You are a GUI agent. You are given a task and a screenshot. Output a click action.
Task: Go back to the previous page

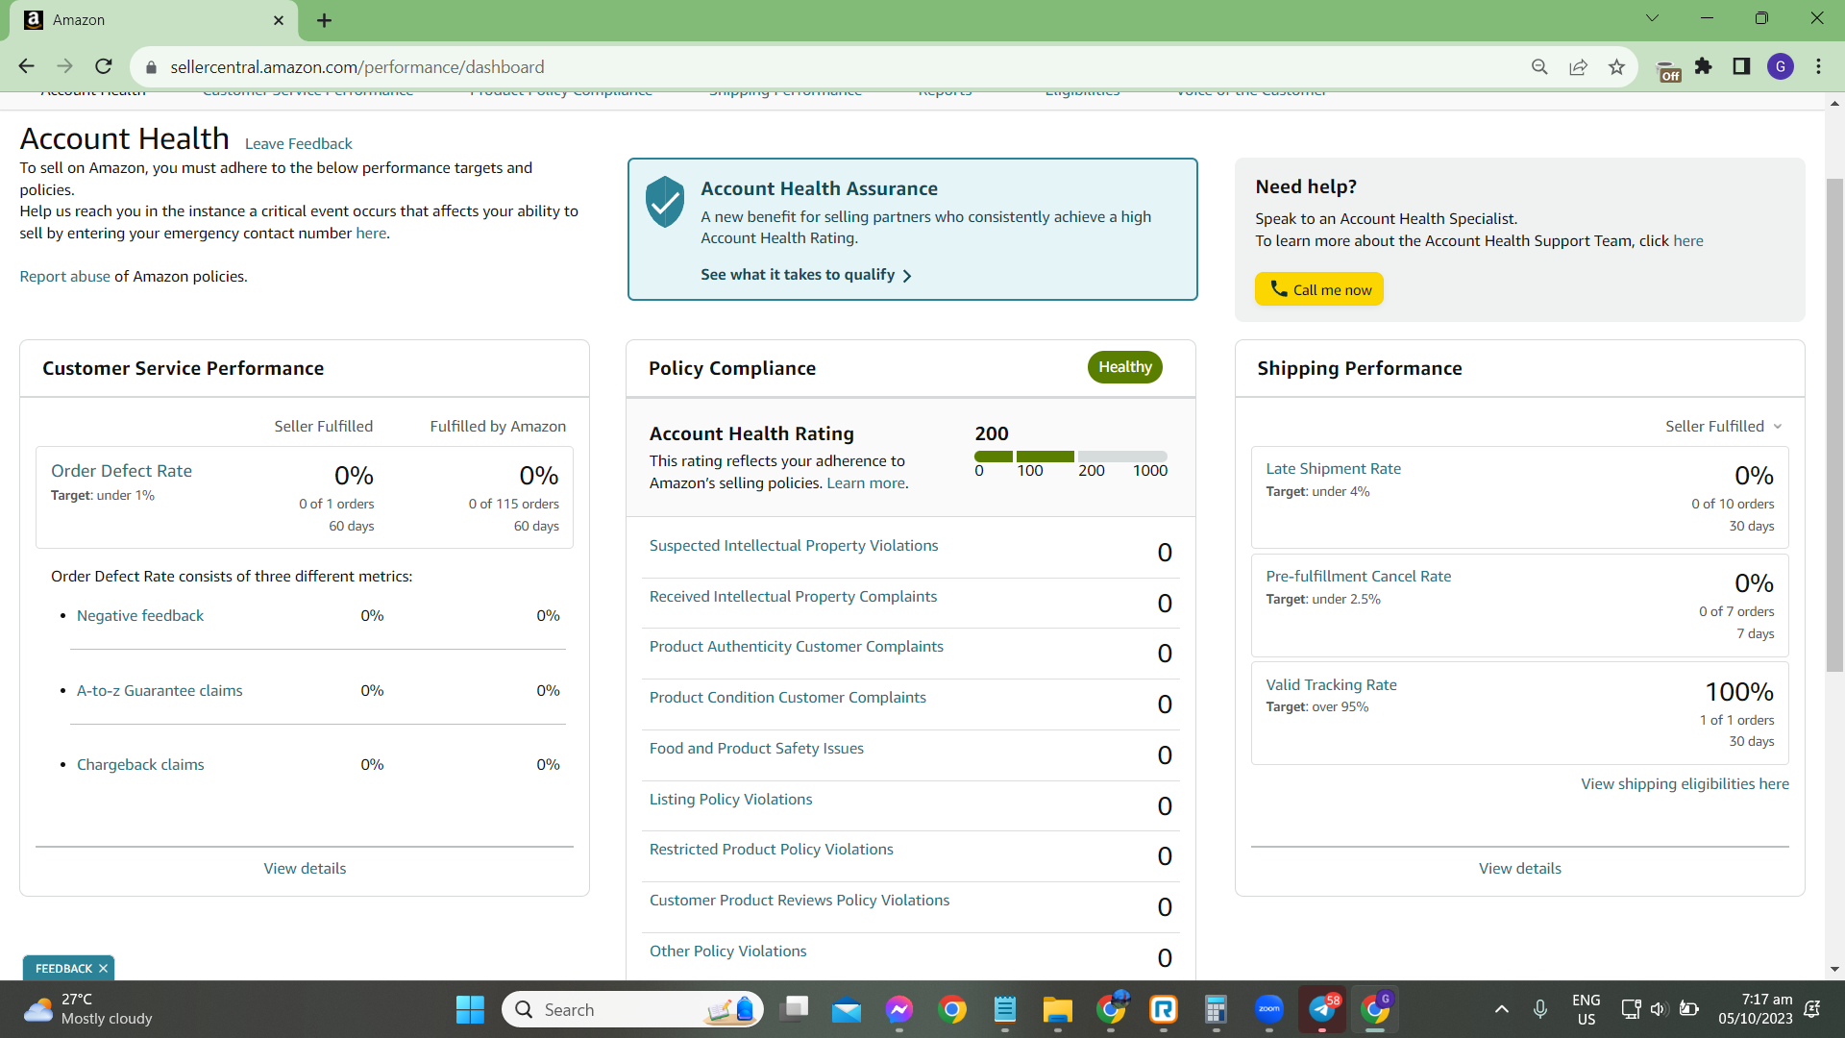pos(26,66)
